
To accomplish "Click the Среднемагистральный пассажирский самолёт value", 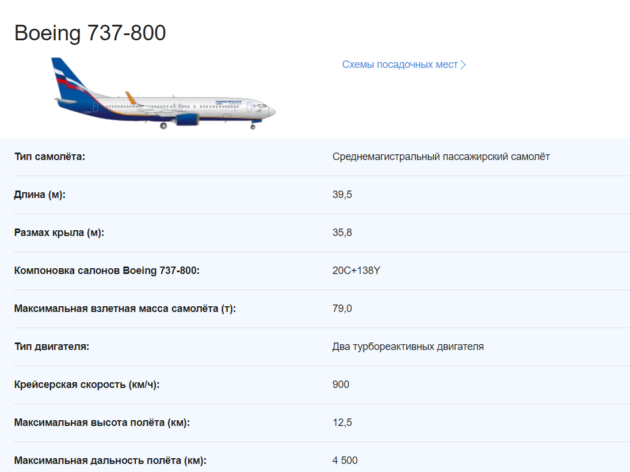I will (x=441, y=157).
